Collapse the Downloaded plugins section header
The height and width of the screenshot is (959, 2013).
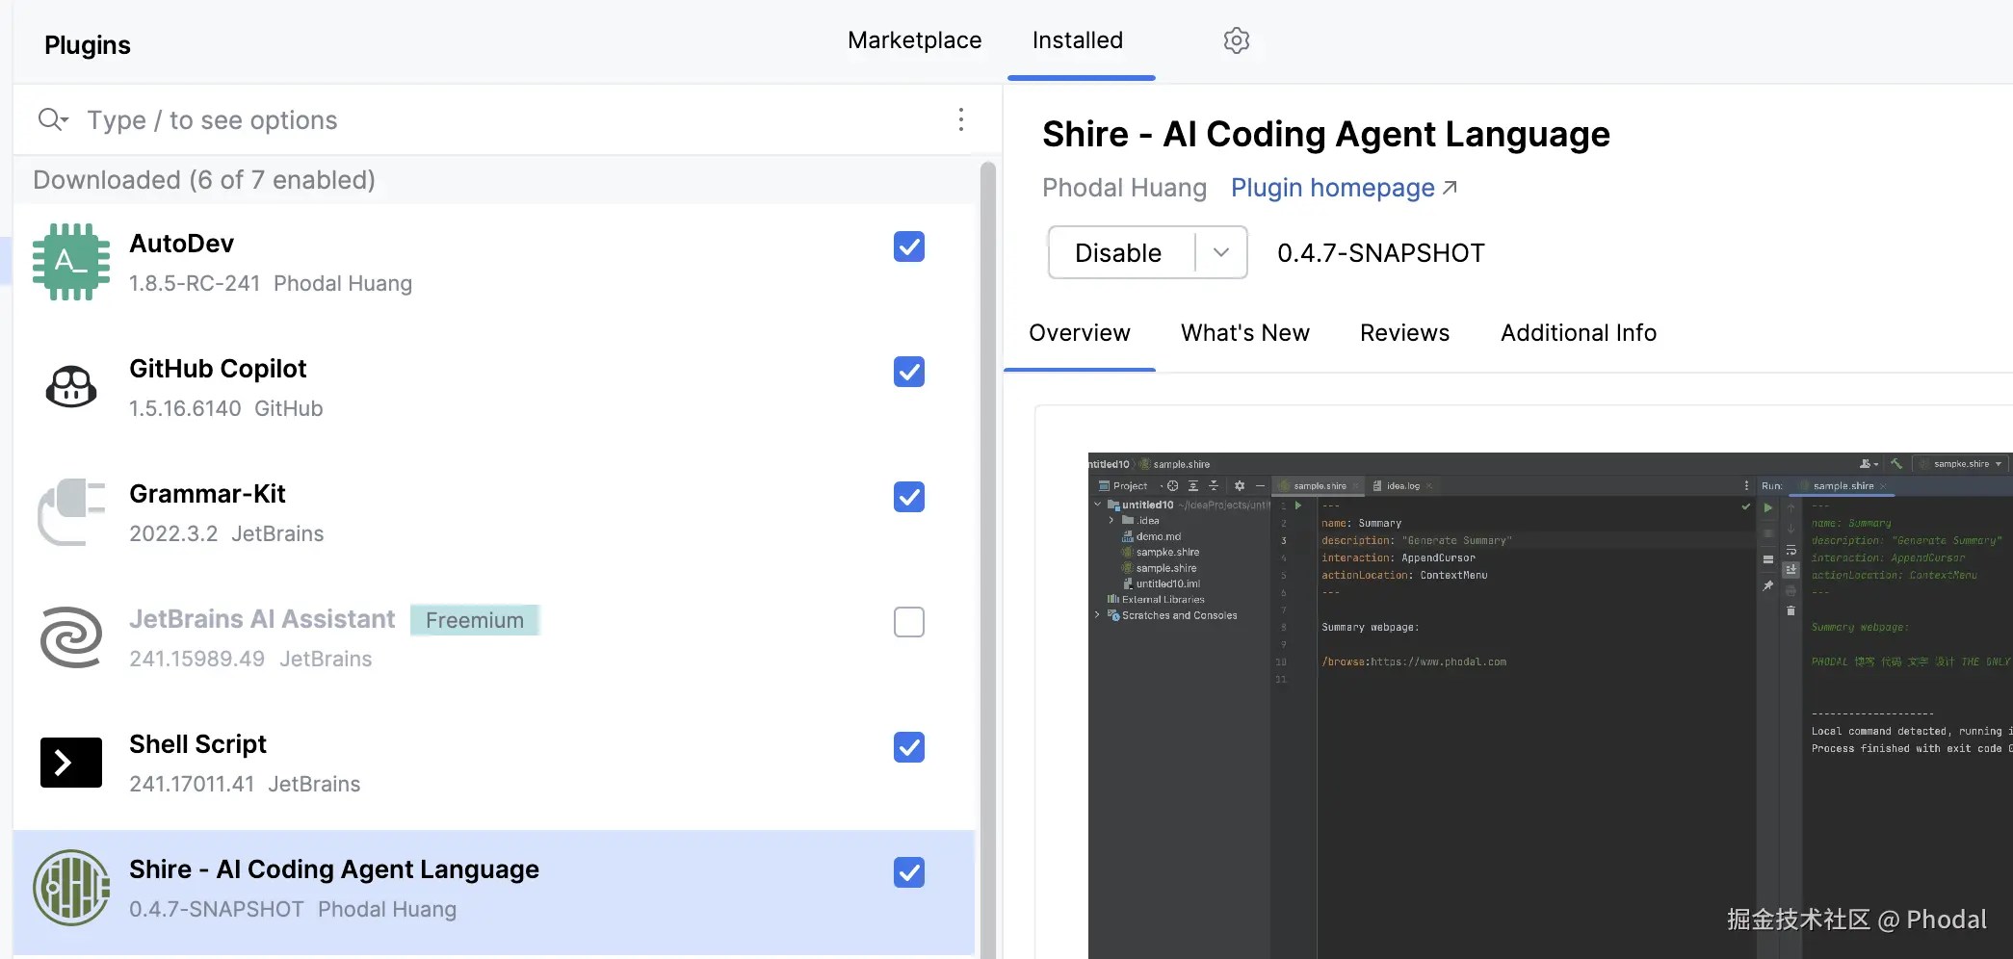pyautogui.click(x=204, y=180)
